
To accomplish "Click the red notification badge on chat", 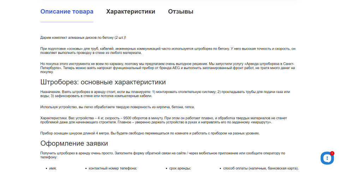I will tap(332, 153).
